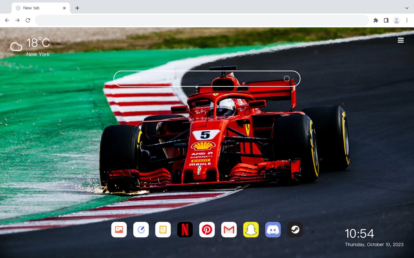Open the blue checkmark tasks shortcut
The image size is (414, 258).
pyautogui.click(x=141, y=230)
